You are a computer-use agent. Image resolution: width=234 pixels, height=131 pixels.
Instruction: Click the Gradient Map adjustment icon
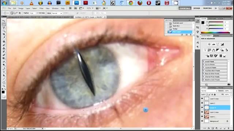point(220,56)
